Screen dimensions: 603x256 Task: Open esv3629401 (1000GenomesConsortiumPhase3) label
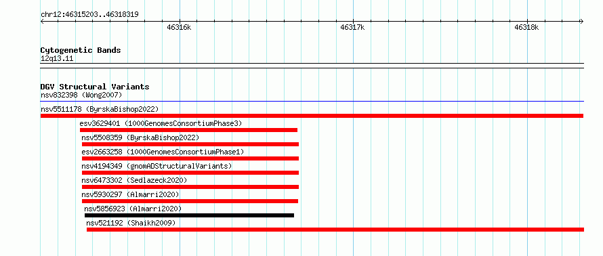(x=161, y=123)
